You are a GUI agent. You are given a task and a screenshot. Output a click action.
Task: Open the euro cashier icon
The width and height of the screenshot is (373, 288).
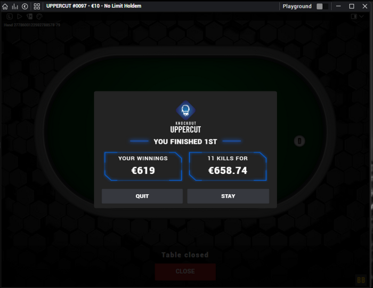[x=25, y=6]
